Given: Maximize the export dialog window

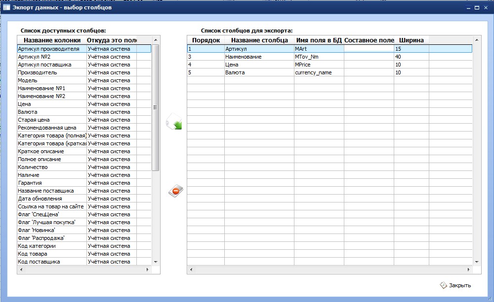Looking at the screenshot, I should pos(477,7).
